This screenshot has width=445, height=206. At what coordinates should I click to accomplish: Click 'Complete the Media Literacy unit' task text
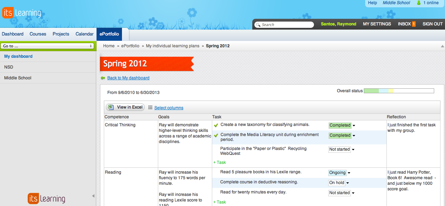[x=270, y=137]
